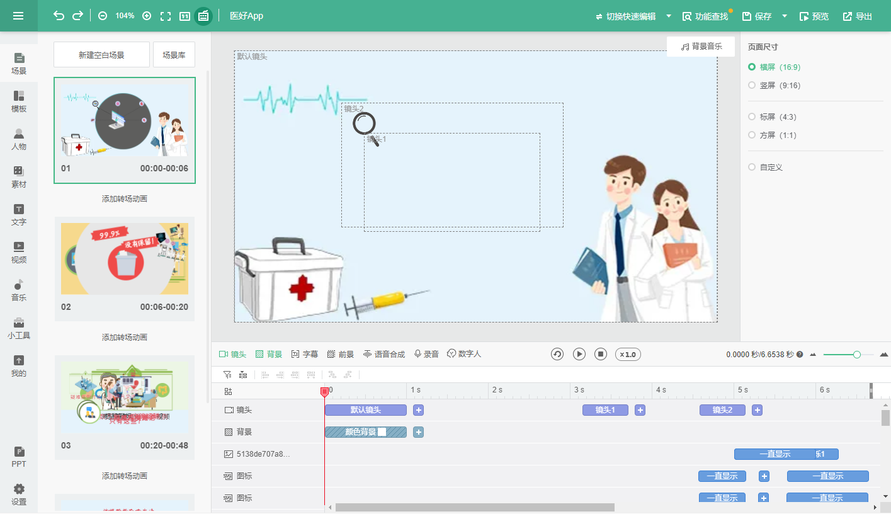
Task: Click large mountain icon to zoom timeline in
Action: pyautogui.click(x=884, y=355)
